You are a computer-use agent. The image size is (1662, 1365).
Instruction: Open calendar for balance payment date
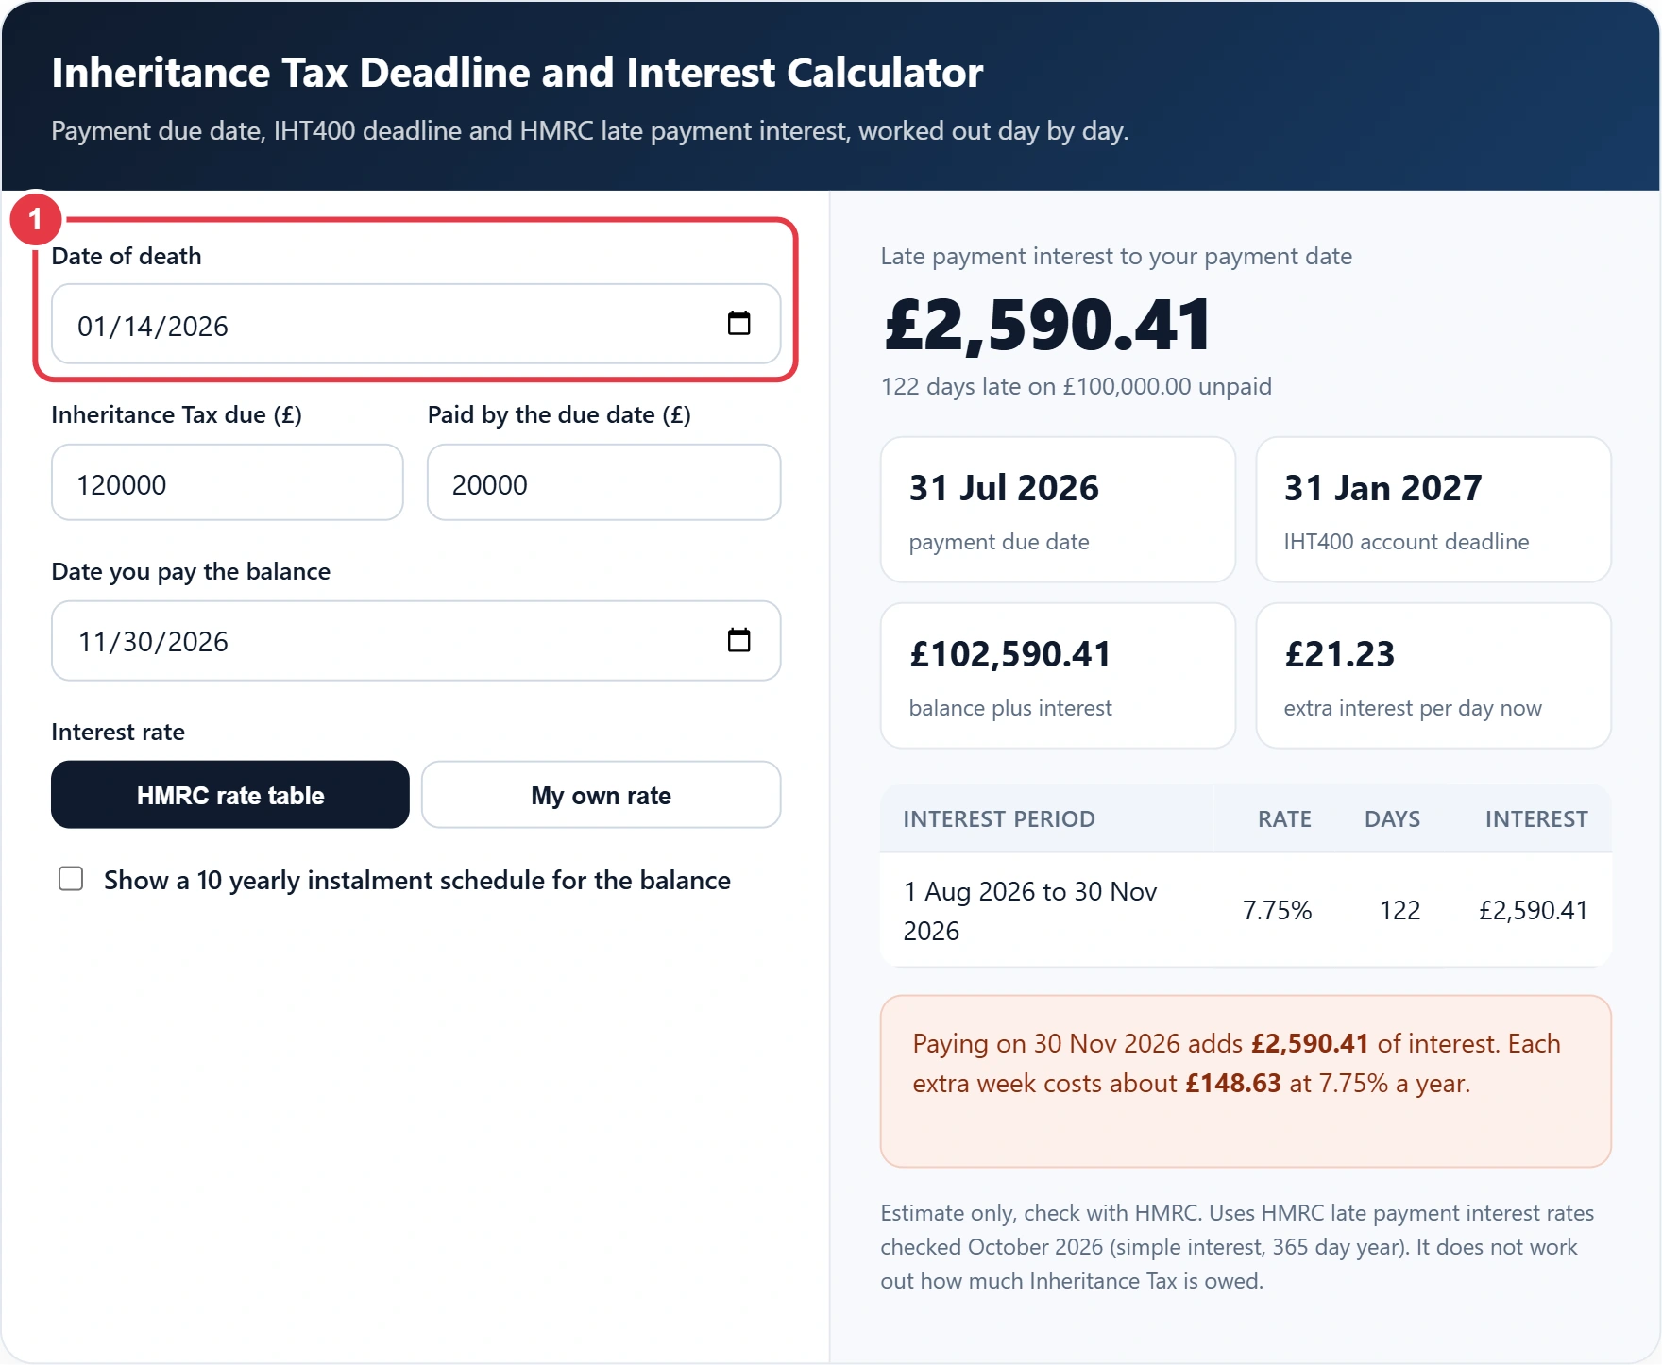[738, 640]
